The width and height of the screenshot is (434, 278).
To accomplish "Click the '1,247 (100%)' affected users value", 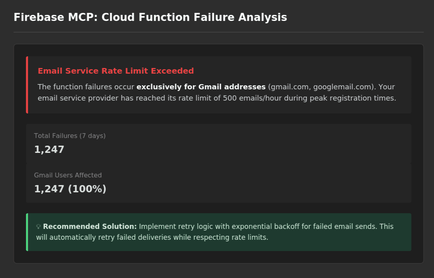I will [70, 189].
